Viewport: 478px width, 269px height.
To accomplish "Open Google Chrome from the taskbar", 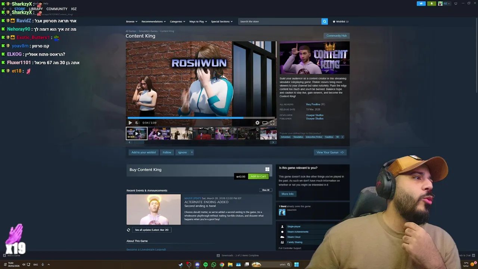I will (222, 265).
